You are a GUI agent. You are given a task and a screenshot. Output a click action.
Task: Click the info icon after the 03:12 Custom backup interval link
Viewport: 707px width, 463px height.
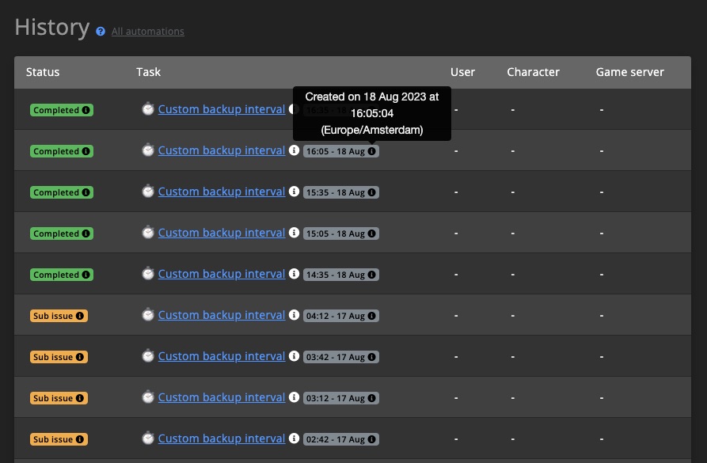coord(294,397)
